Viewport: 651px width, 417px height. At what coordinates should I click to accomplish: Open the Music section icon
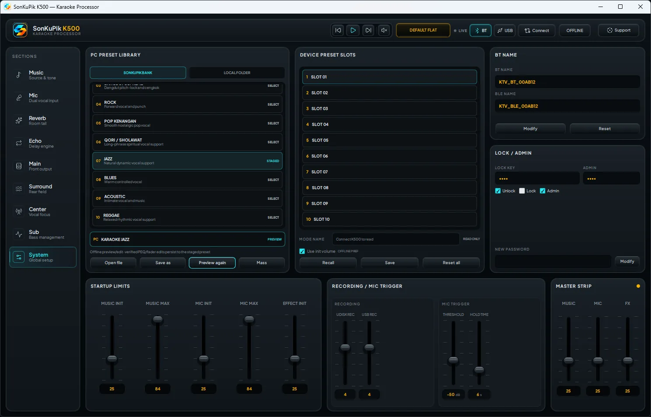click(x=19, y=75)
